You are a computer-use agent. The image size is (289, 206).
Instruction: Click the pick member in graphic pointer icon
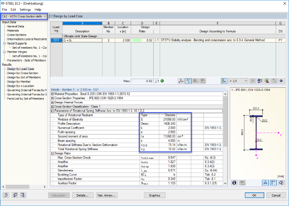coord(274,81)
